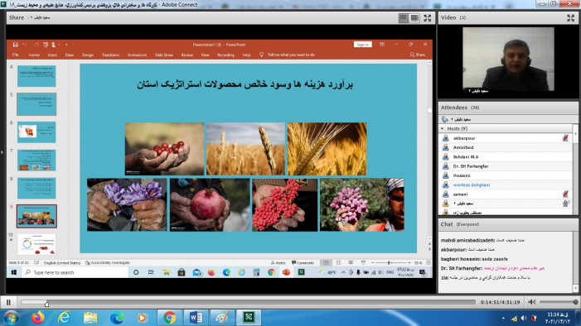The image size is (581, 326).
Task: Open the Transitions ribbon tab
Action: [110, 55]
